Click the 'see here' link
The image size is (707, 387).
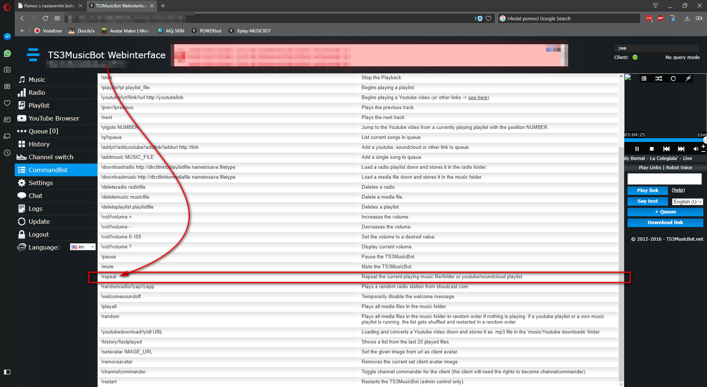click(x=478, y=98)
